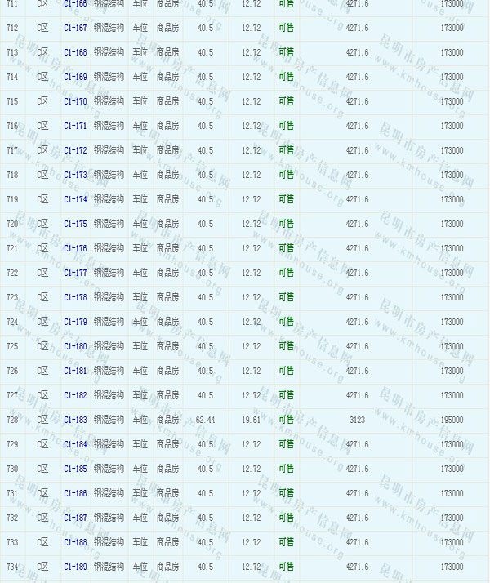Click the C1-175 link
Screen dimensions: 490x583
(x=75, y=224)
